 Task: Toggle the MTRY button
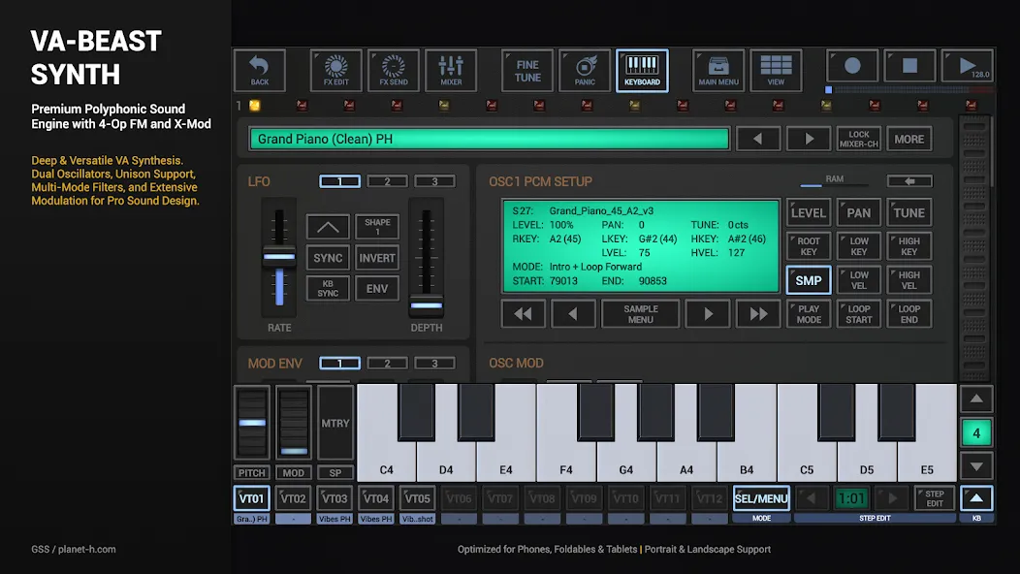pyautogui.click(x=335, y=423)
